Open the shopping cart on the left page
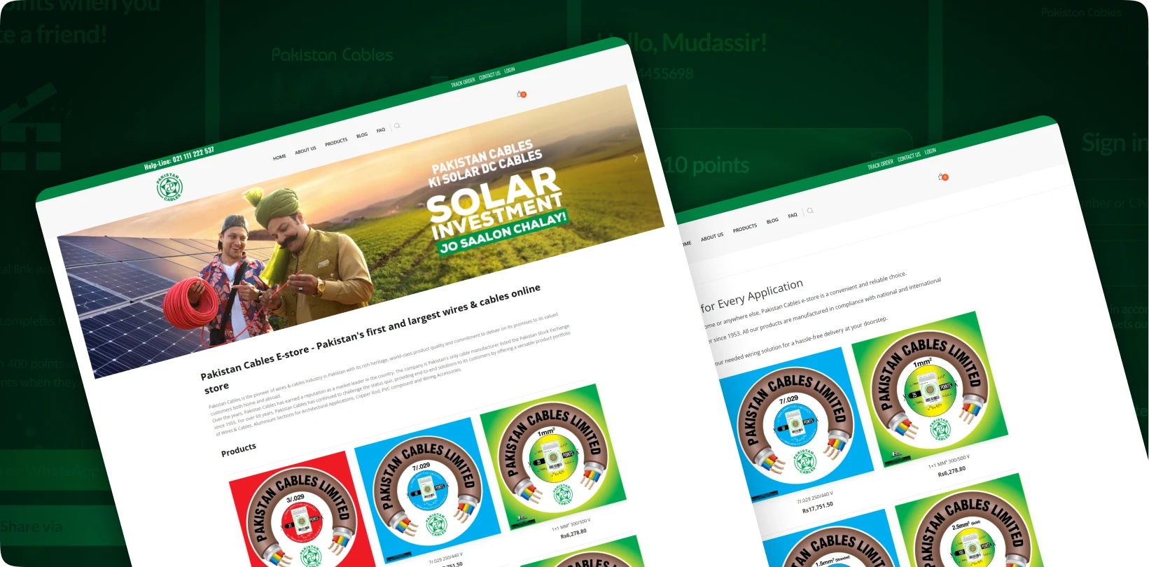Screen dimensions: 1149x567 click(x=522, y=94)
